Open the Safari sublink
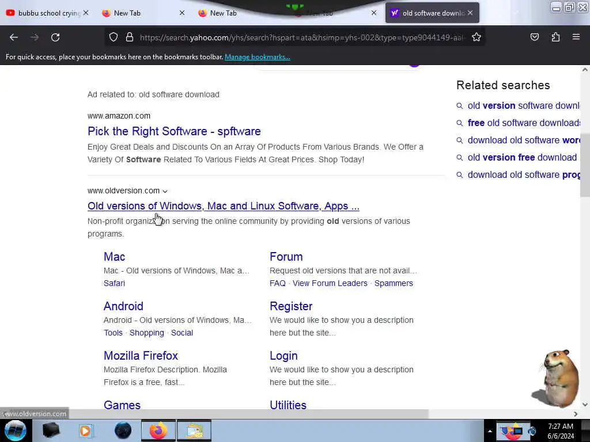This screenshot has height=442, width=590. (x=115, y=283)
